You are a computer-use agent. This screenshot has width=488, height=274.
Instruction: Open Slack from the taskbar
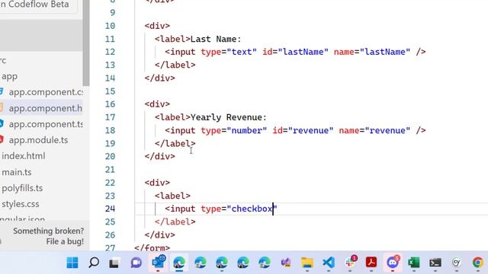[350, 263]
